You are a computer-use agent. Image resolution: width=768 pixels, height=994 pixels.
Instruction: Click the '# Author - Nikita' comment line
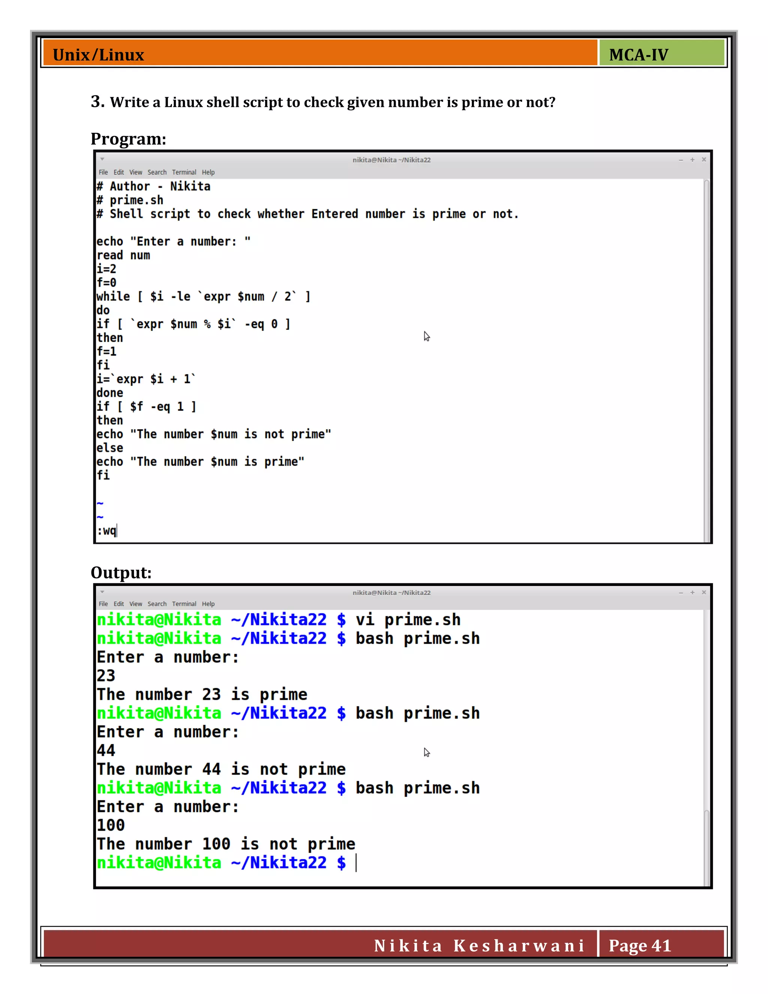153,186
